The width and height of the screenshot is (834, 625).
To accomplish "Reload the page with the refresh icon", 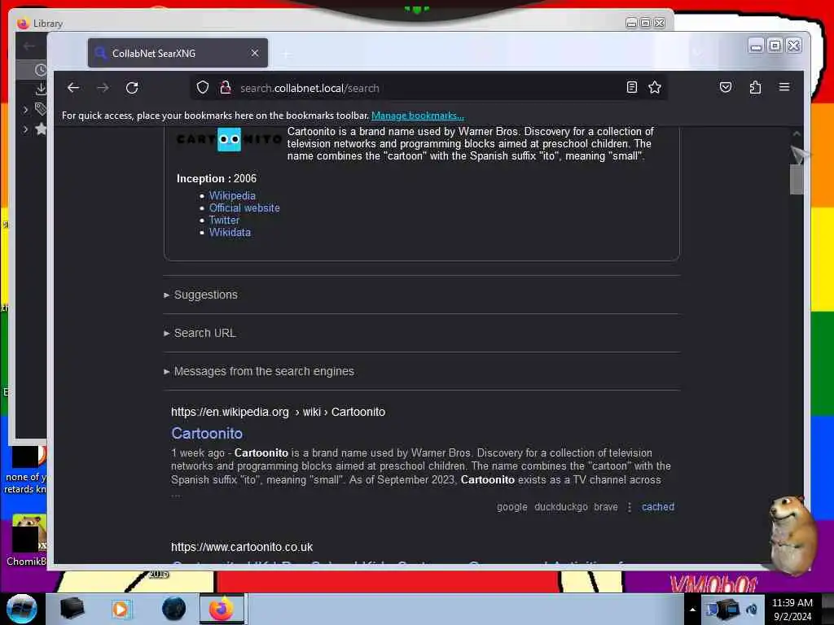I will click(x=132, y=88).
